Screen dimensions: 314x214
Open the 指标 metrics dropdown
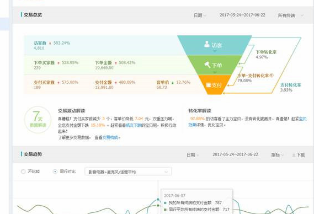coord(277,155)
